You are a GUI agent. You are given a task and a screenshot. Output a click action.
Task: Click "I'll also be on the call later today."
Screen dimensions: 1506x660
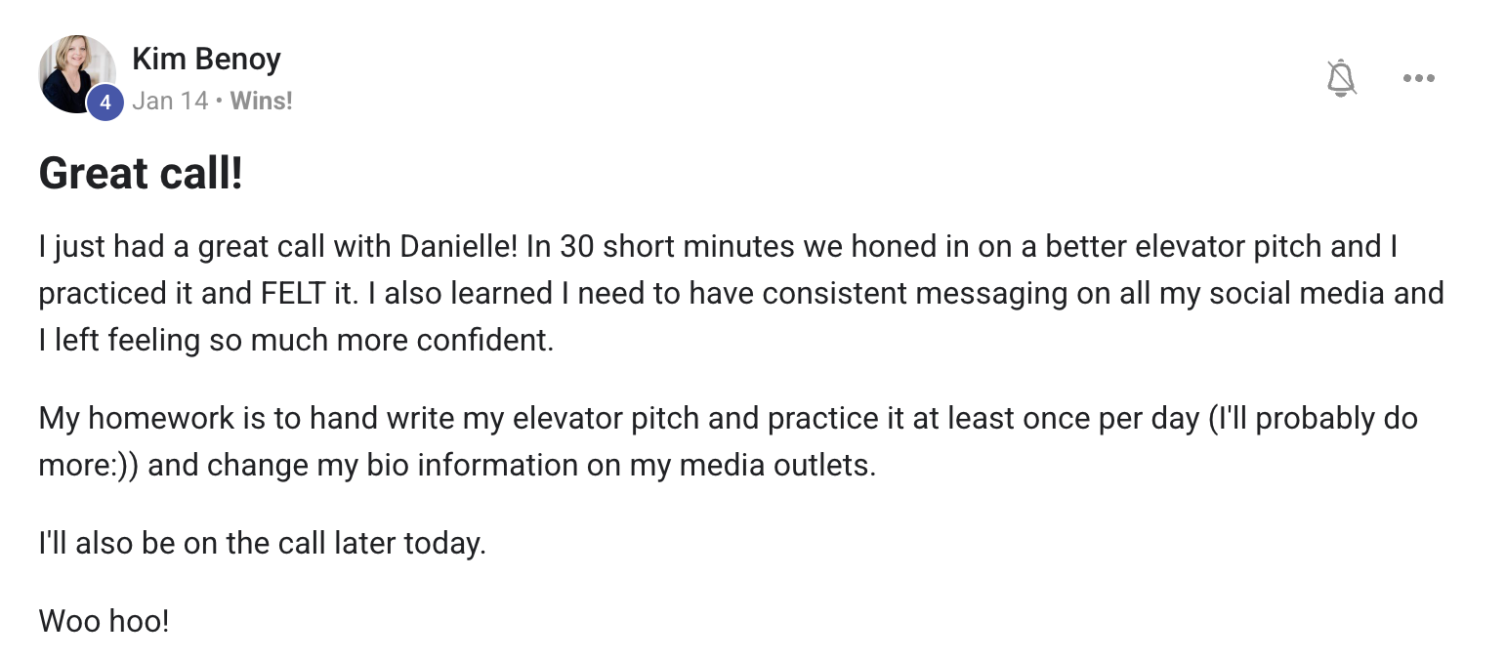tap(262, 543)
